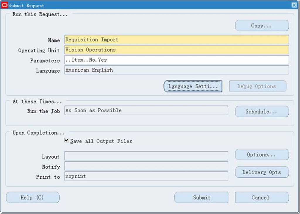300x214 pixels.
Task: Click the Oracle logo icon in title bar
Action: coord(4,5)
